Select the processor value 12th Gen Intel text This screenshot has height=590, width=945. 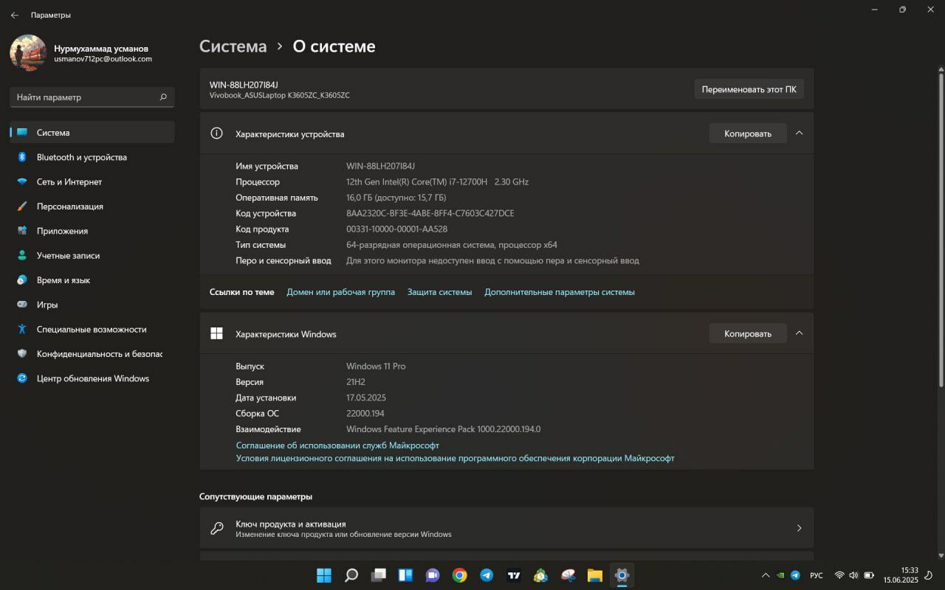[x=437, y=181]
